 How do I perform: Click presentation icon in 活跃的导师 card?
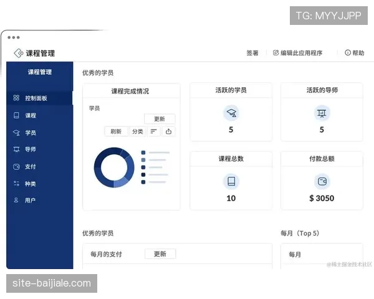(322, 113)
